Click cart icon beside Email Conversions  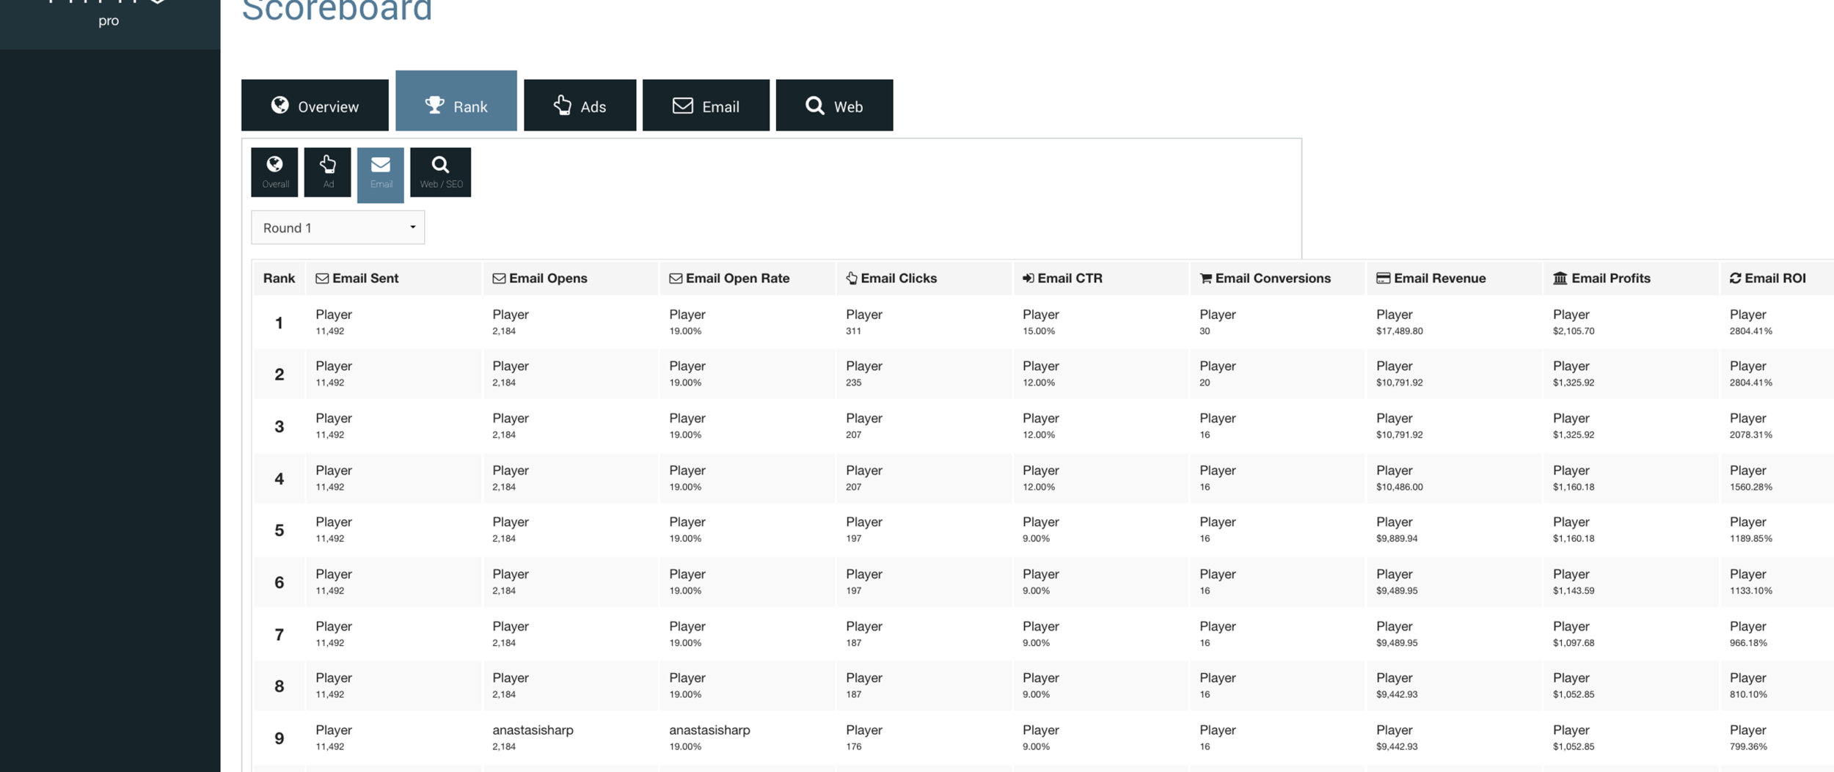[x=1205, y=279]
